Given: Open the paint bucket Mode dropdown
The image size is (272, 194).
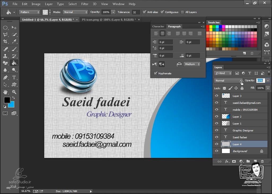Looking at the screenshot, I should pyautogui.click(x=75, y=12).
